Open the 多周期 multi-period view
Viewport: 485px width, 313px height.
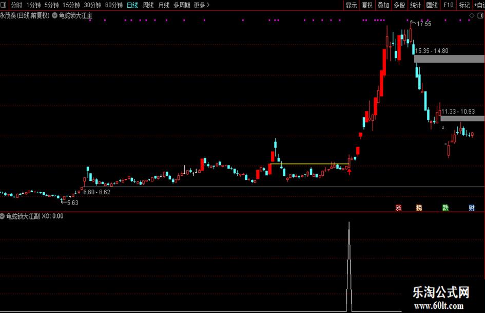tap(182, 5)
